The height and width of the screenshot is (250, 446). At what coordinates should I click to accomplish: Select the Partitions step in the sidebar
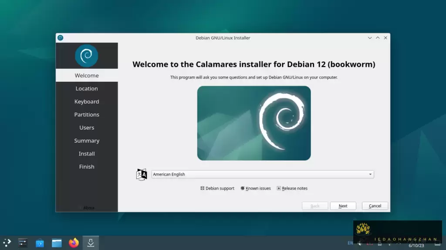pyautogui.click(x=87, y=114)
